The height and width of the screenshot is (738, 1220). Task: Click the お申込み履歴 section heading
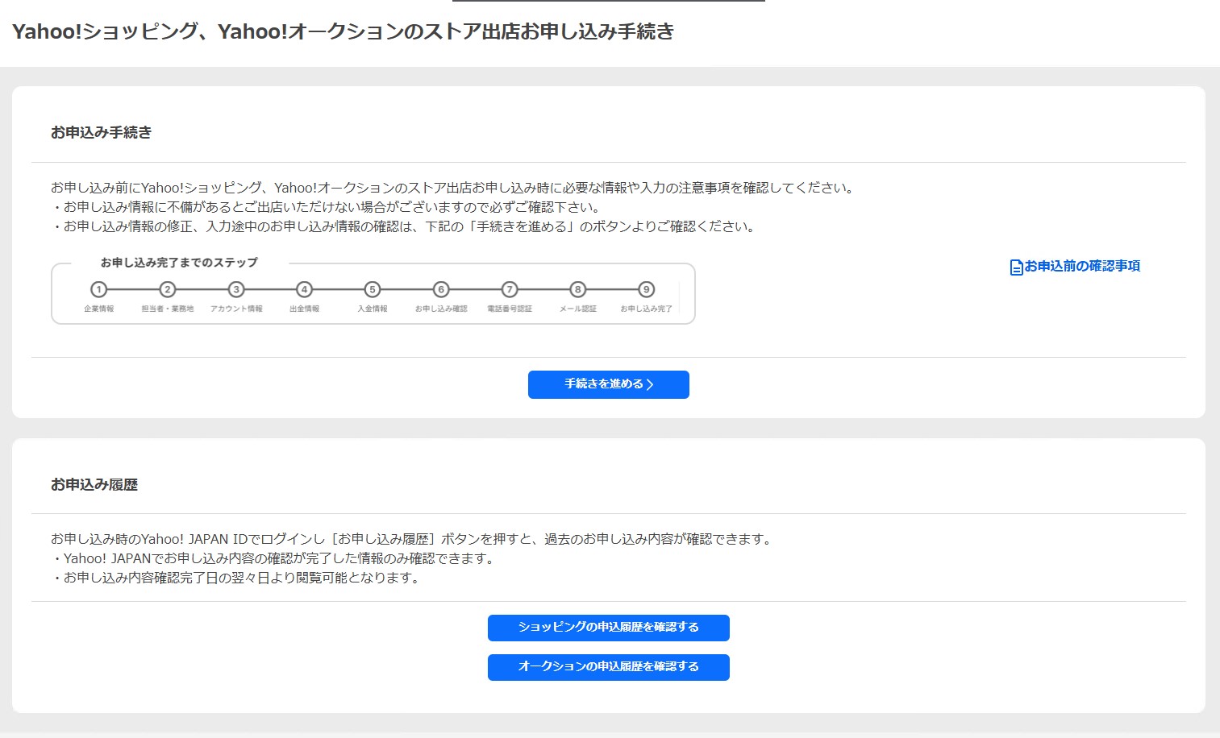(94, 485)
